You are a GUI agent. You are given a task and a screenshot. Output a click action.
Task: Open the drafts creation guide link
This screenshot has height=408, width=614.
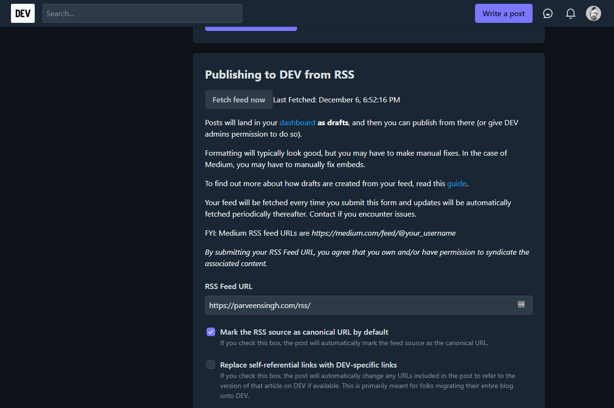point(456,183)
